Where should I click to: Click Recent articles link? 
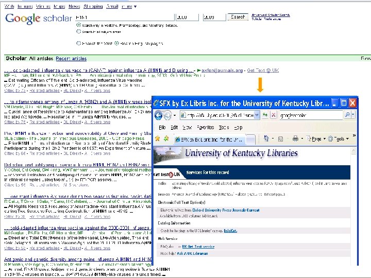tap(71, 59)
